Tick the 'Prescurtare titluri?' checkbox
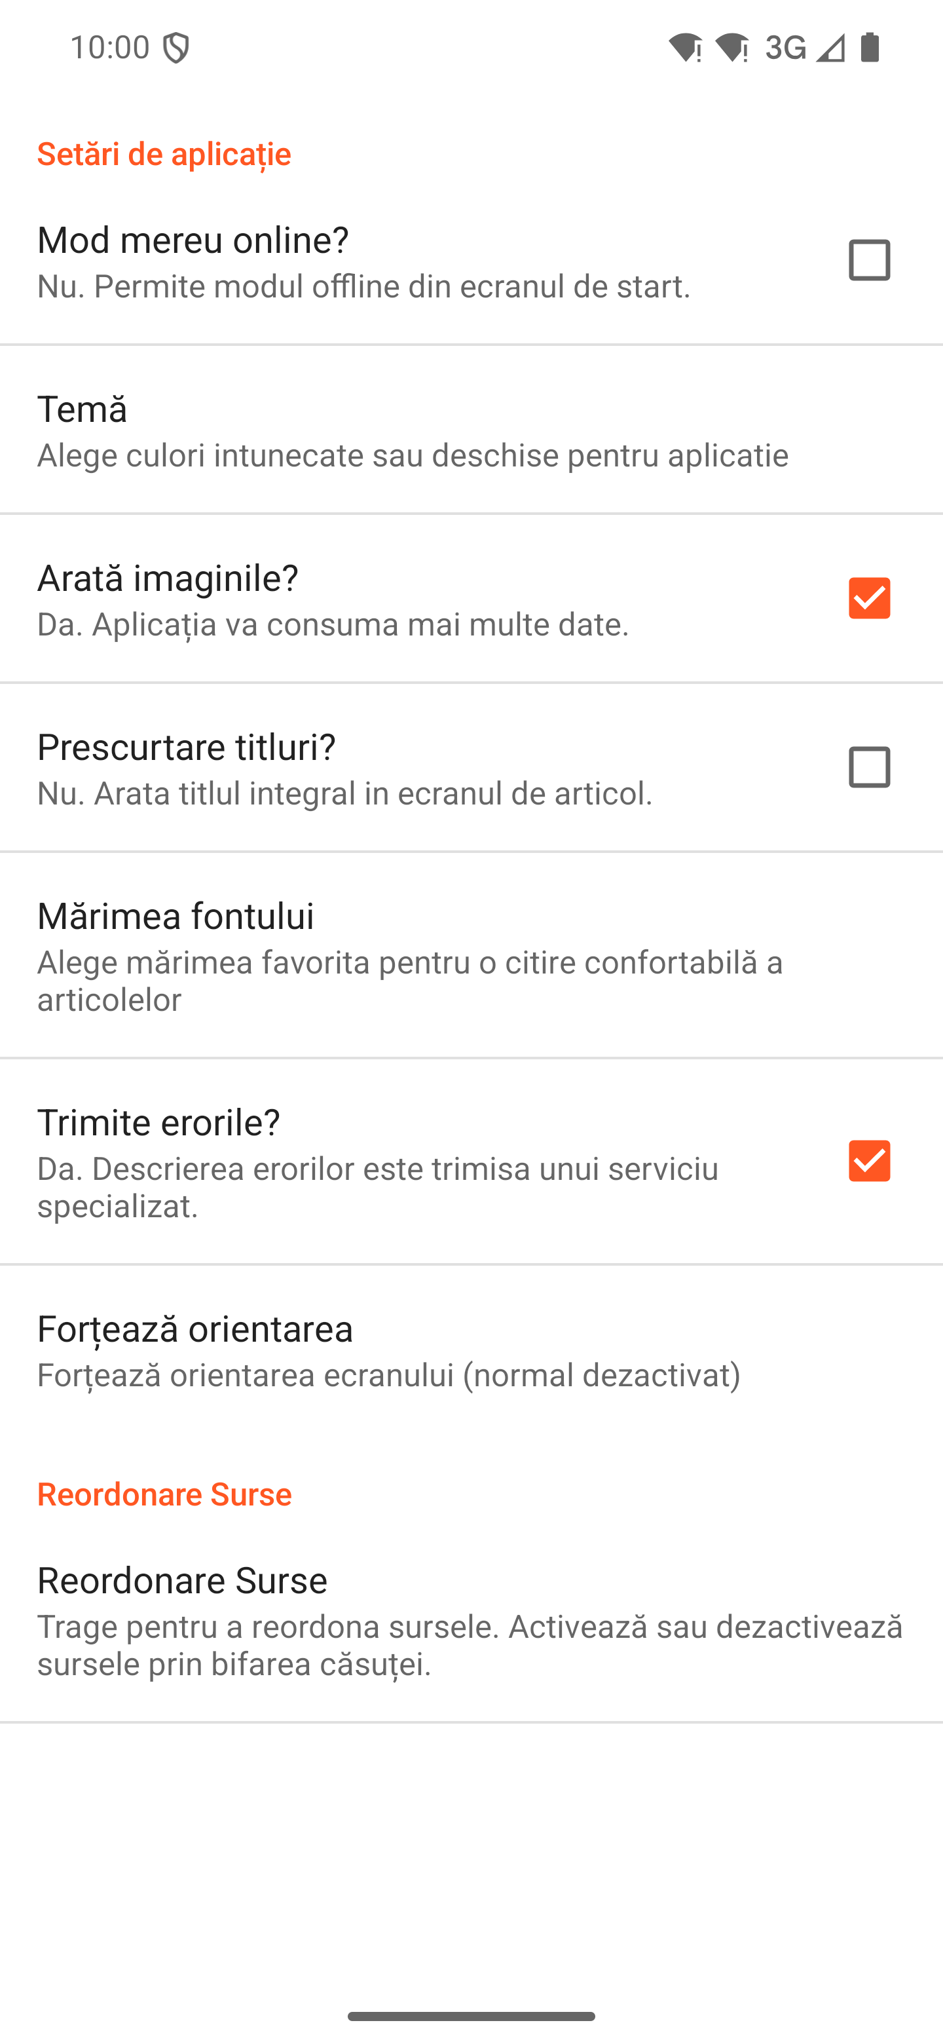Screen dimensions: 943x2044 coord(869,767)
